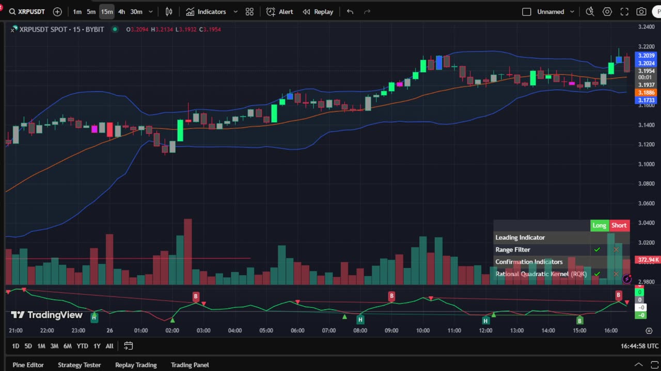661x371 pixels.
Task: Create an Alert
Action: click(279, 11)
